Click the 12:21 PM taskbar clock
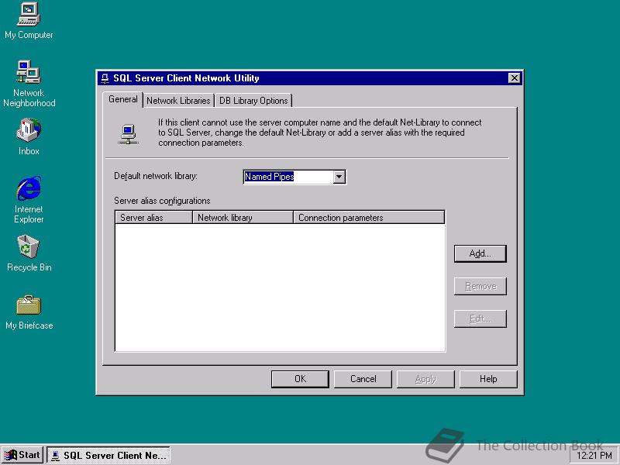 click(594, 456)
